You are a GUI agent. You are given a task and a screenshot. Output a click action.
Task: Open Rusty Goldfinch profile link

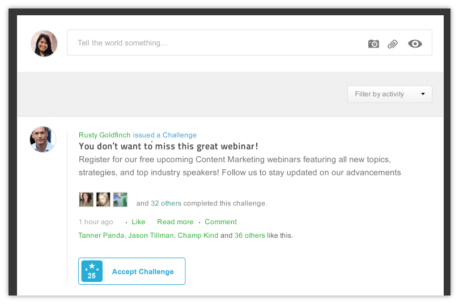click(104, 135)
